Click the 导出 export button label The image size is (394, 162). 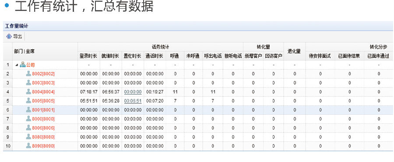(18, 37)
